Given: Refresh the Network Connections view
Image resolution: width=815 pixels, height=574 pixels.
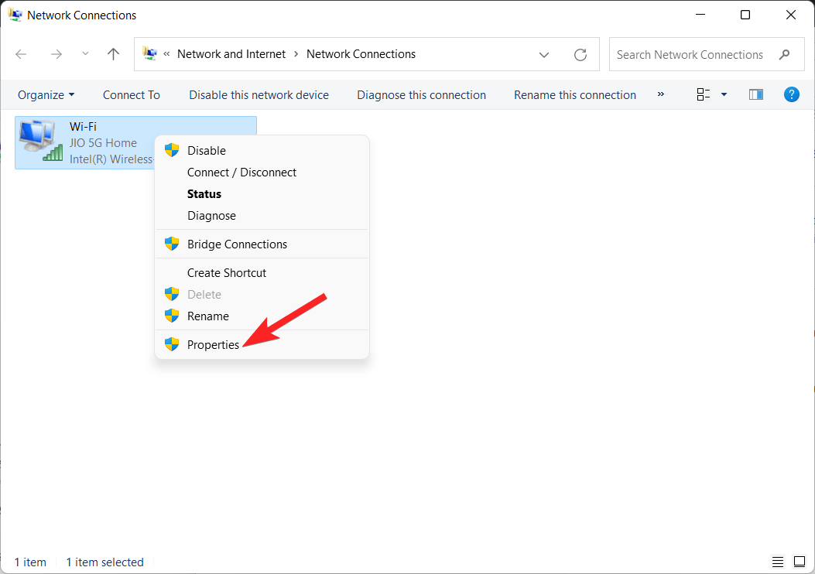Looking at the screenshot, I should (x=580, y=55).
